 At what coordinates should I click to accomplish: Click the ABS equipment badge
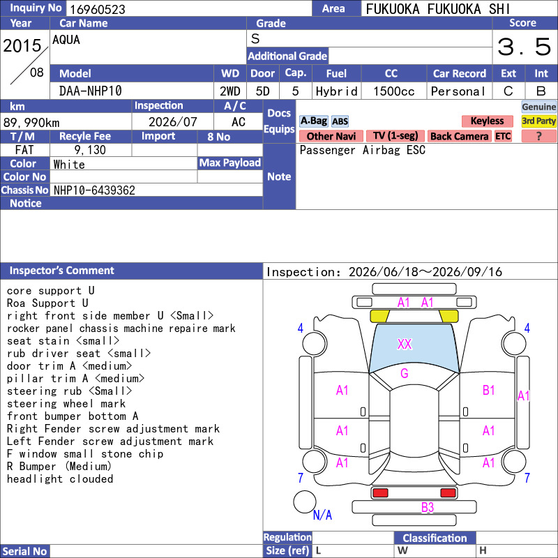340,121
